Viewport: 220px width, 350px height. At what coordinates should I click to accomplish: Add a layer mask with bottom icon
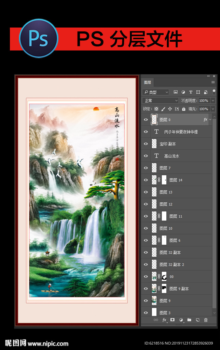[172, 320]
